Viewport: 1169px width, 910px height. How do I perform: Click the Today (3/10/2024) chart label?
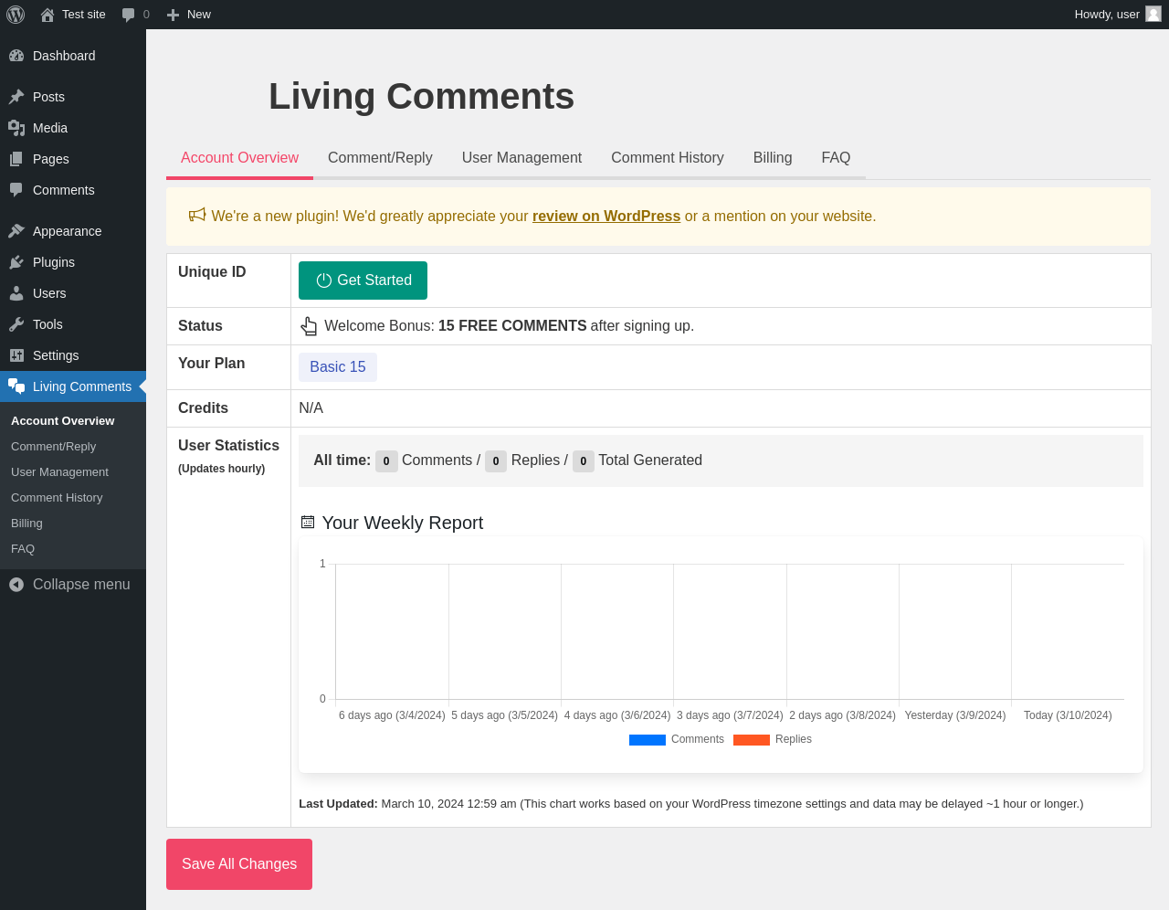tap(1068, 715)
